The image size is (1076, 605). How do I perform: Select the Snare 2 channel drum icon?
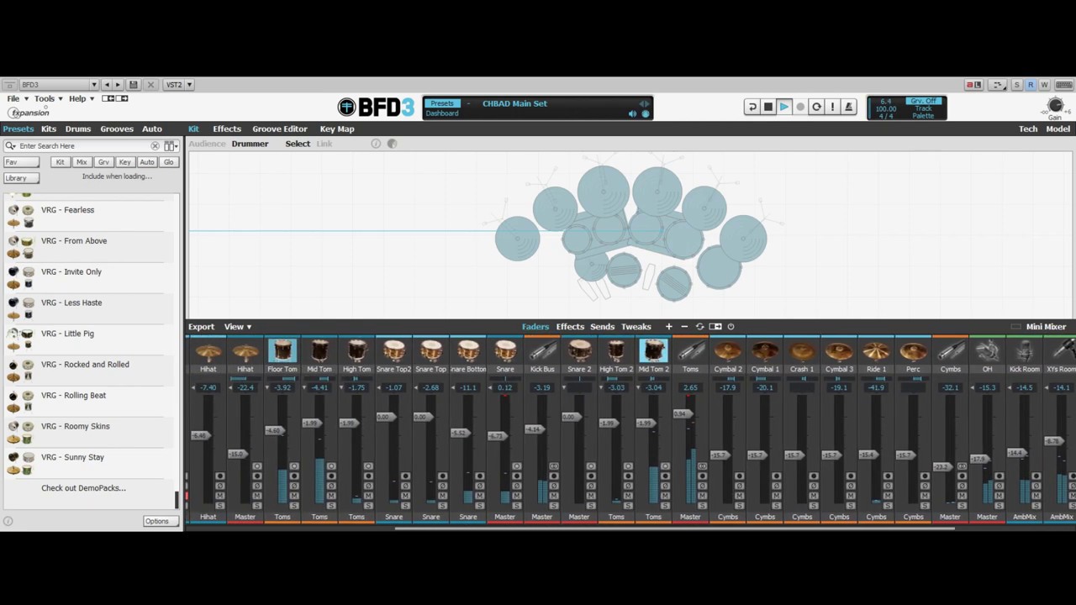[579, 350]
